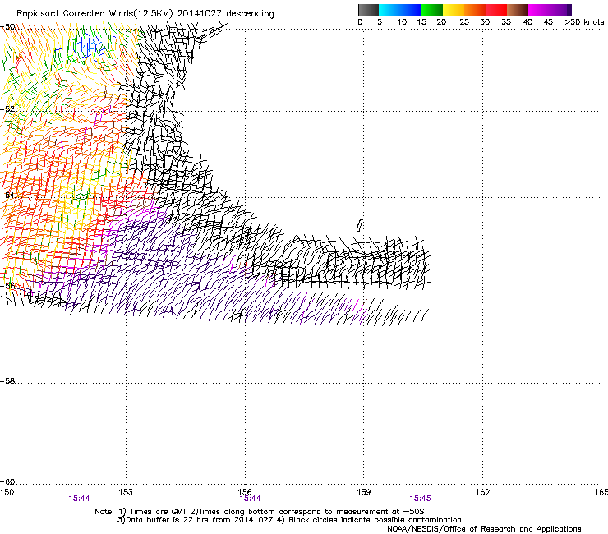Click the blue low-wind barbs near -50
Image resolution: width=608 pixels, height=534 pixels.
click(x=90, y=47)
